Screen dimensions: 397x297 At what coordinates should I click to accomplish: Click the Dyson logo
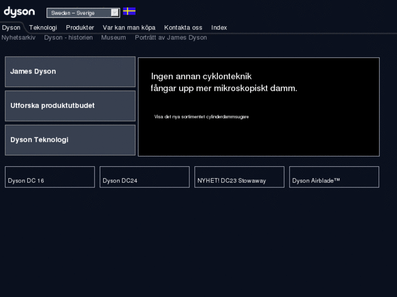[19, 12]
